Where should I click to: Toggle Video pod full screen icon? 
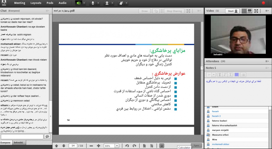pyautogui.click(x=256, y=11)
